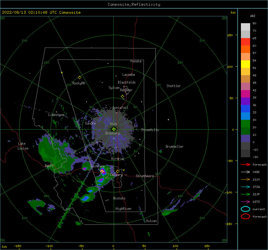Select the white 04DK arrow icon
268x250 pixels.
click(245, 172)
